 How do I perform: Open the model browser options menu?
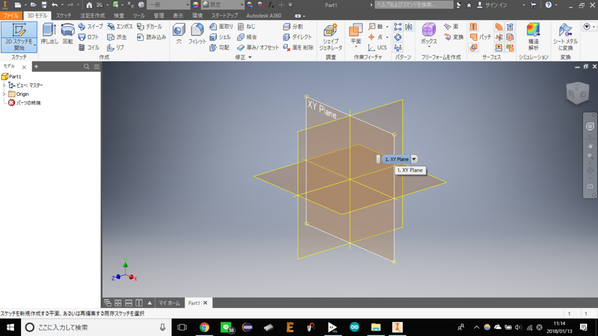click(97, 66)
